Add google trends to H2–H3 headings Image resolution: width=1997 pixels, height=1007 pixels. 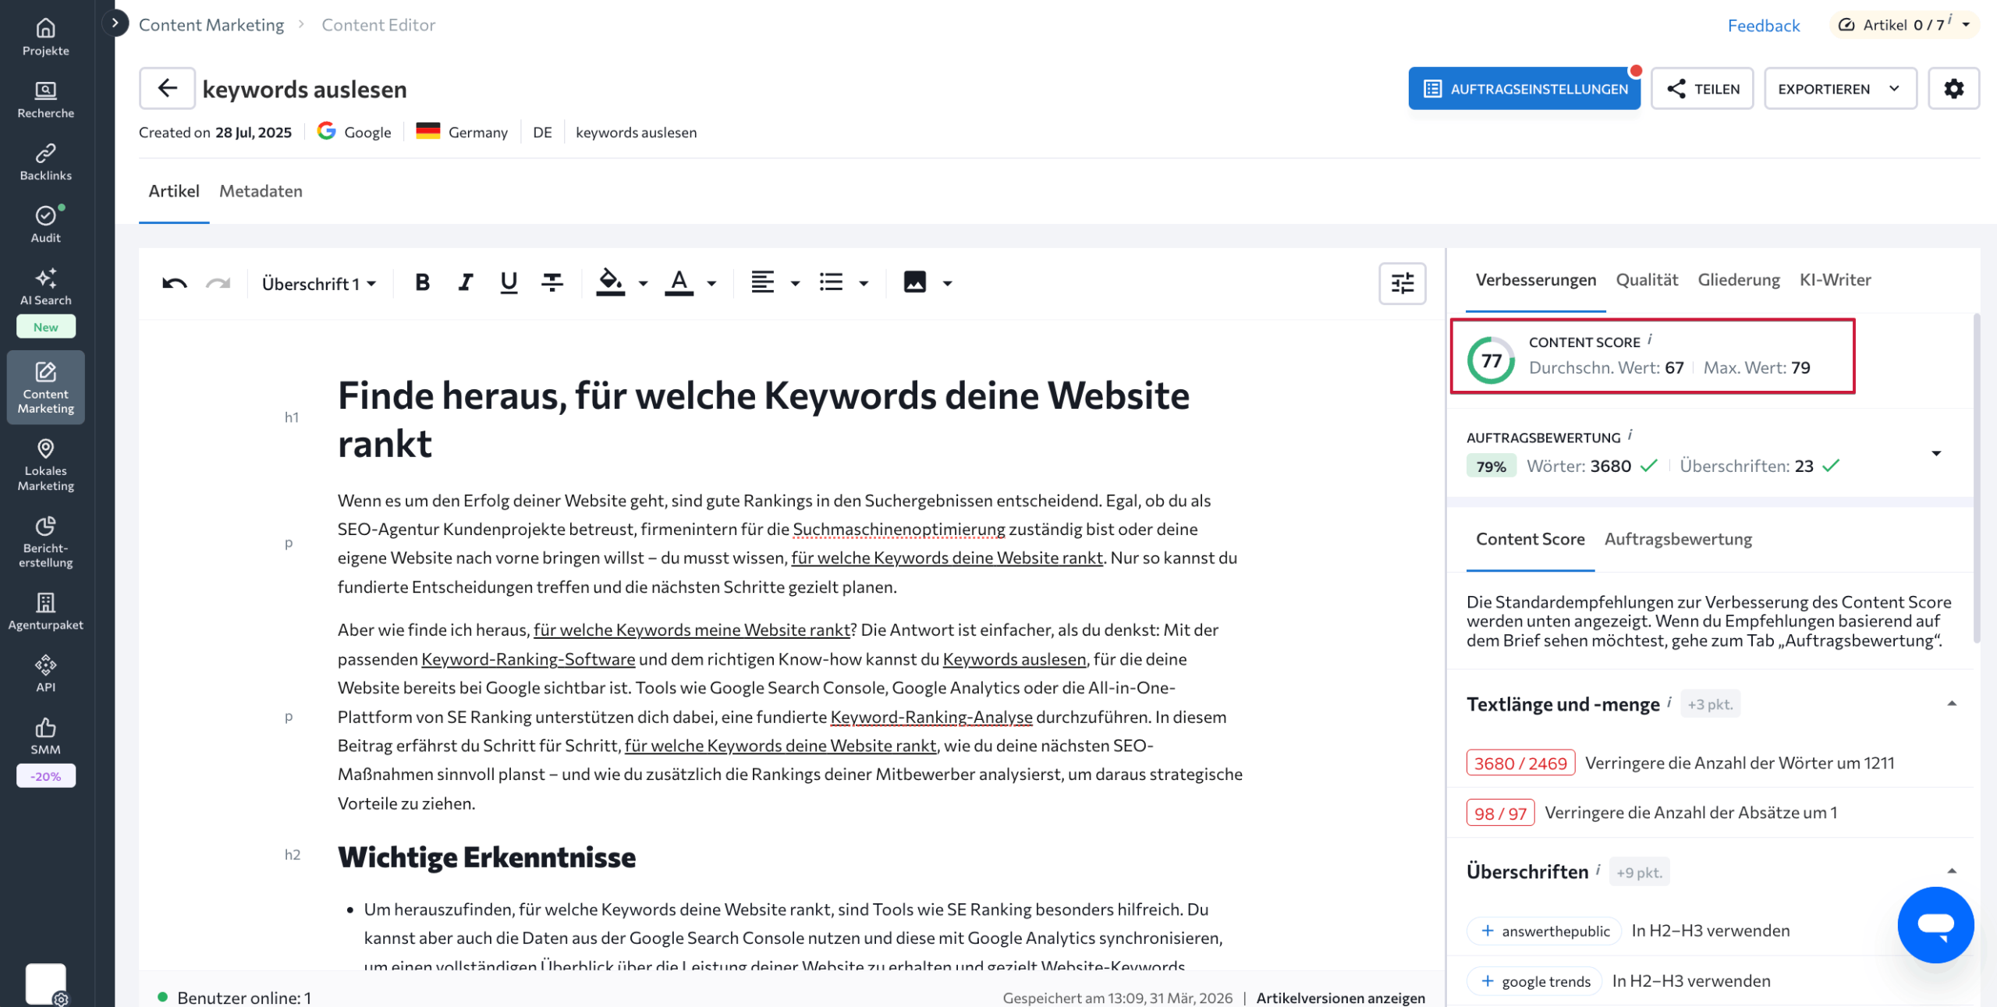(1534, 981)
